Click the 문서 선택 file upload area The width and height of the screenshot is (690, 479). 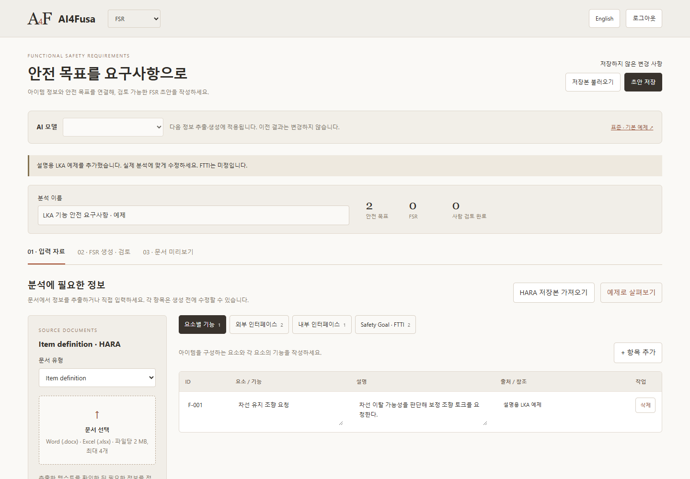tap(97, 430)
